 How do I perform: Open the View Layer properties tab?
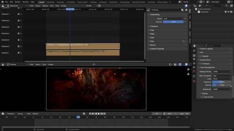point(194,63)
